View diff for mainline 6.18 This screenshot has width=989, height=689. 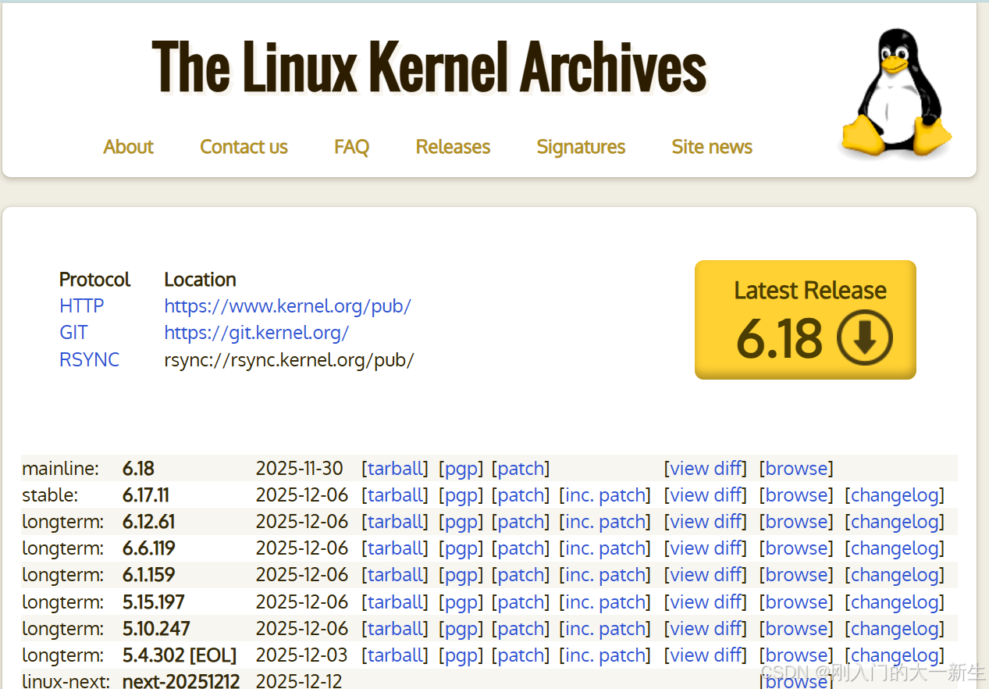[705, 469]
